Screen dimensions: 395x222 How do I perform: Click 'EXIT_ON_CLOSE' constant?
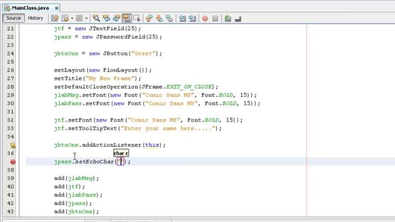click(x=189, y=86)
